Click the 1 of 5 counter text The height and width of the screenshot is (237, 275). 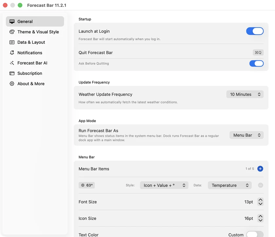pyautogui.click(x=249, y=168)
